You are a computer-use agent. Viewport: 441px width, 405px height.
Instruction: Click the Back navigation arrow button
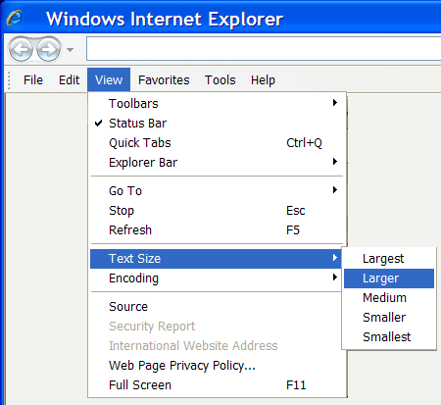21,50
